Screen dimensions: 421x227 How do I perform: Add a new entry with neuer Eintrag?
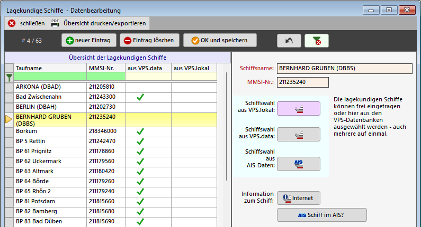(x=88, y=41)
